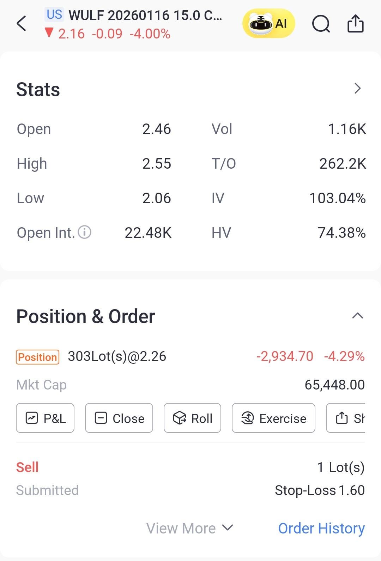Open the Stats details chevron
The image size is (381, 561).
click(357, 88)
